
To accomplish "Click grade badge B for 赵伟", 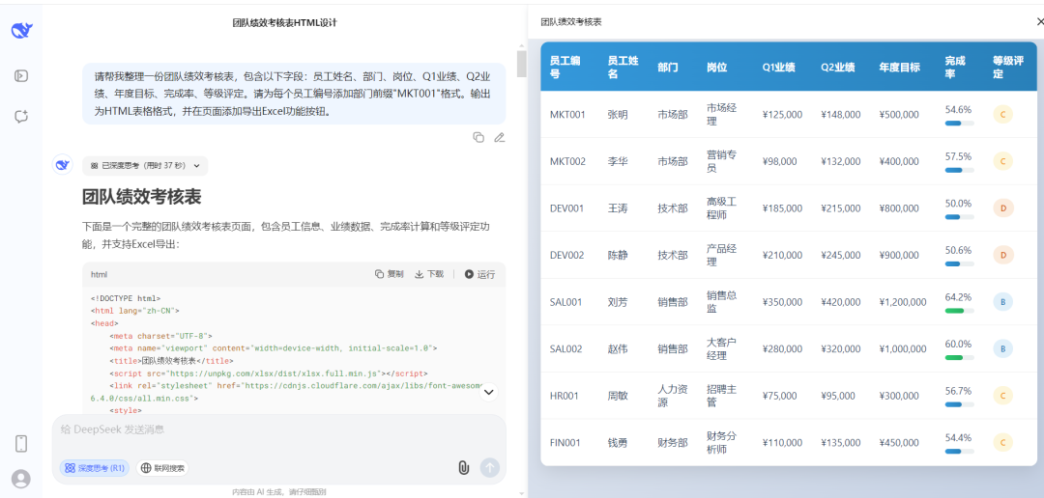I will (1002, 348).
